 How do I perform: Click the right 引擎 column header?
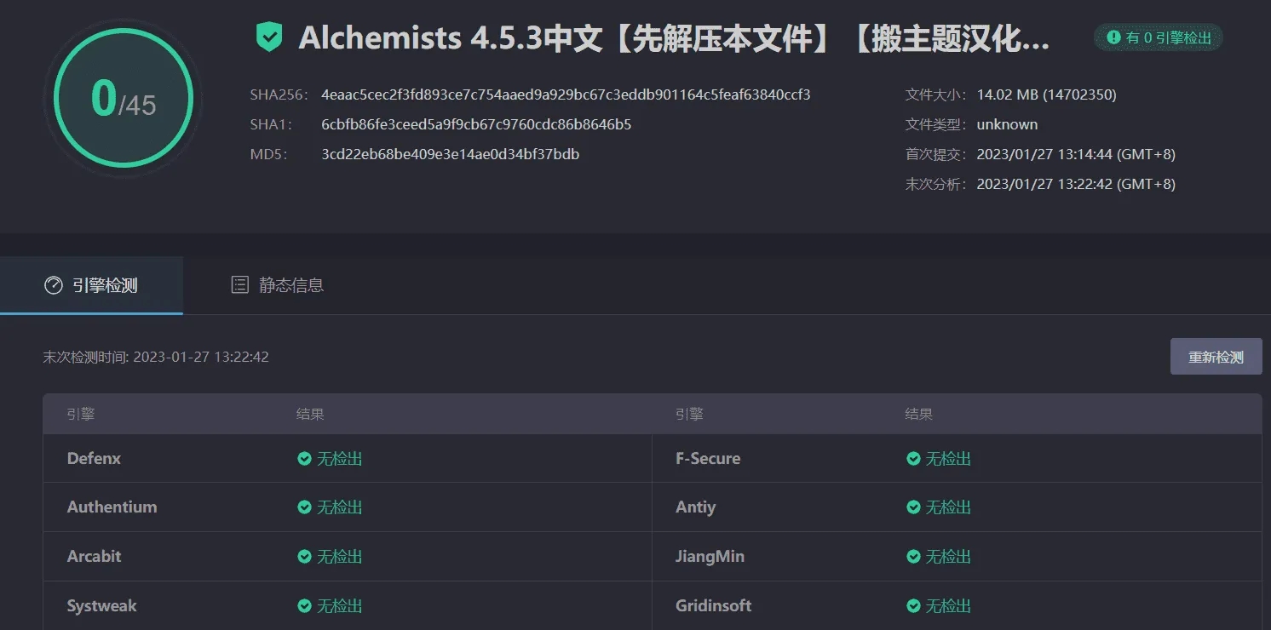point(689,415)
